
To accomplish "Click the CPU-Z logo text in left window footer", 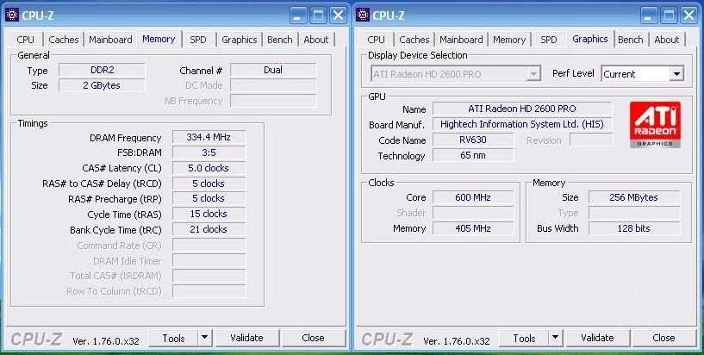I will click(x=36, y=339).
